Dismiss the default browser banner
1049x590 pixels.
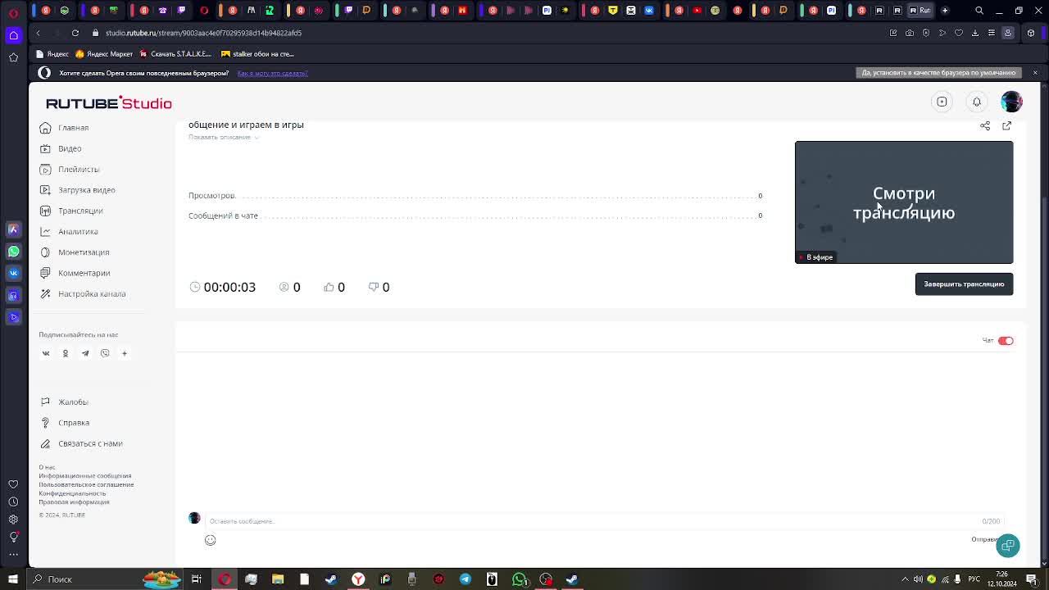[x=1034, y=73]
